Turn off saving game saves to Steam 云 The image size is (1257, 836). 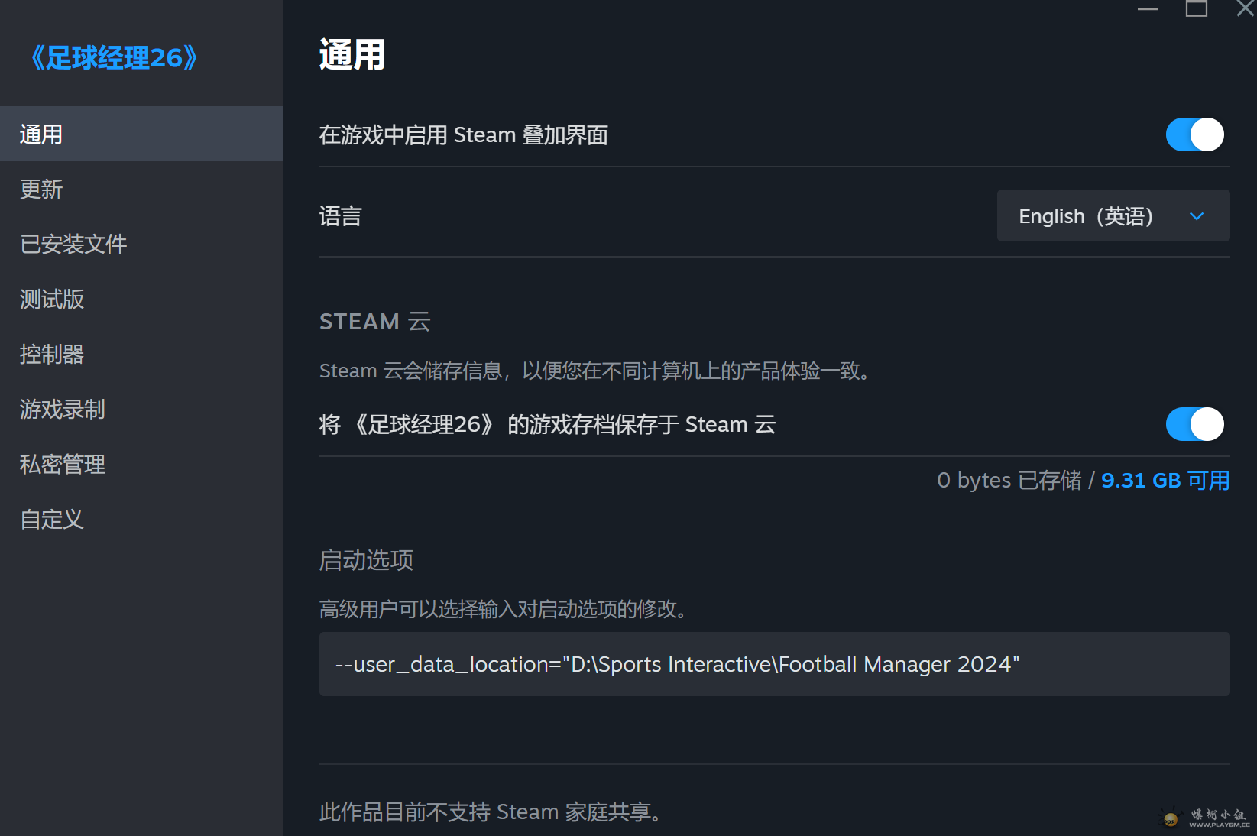[x=1194, y=424]
